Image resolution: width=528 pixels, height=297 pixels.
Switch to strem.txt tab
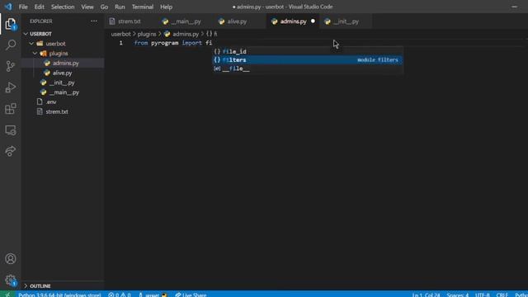130,21
